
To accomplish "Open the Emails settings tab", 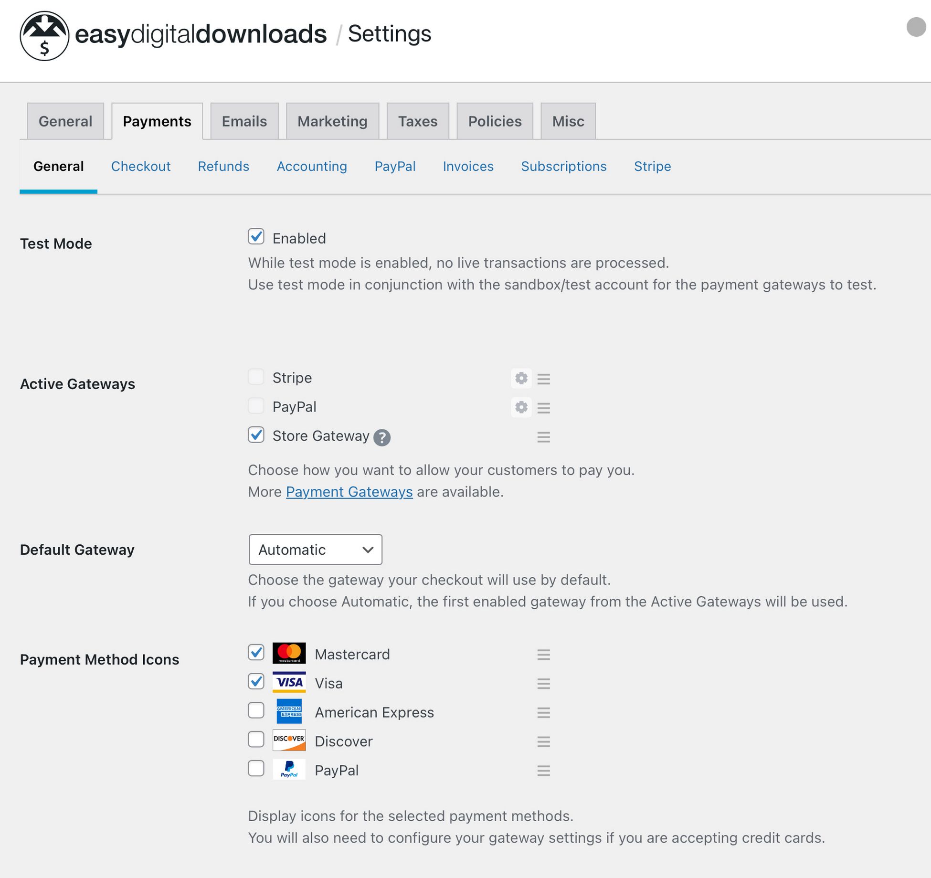I will point(244,121).
